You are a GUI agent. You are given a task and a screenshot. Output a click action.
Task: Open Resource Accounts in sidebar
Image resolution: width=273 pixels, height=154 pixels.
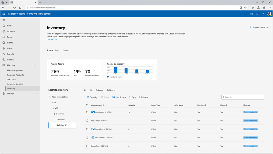coord(15,75)
